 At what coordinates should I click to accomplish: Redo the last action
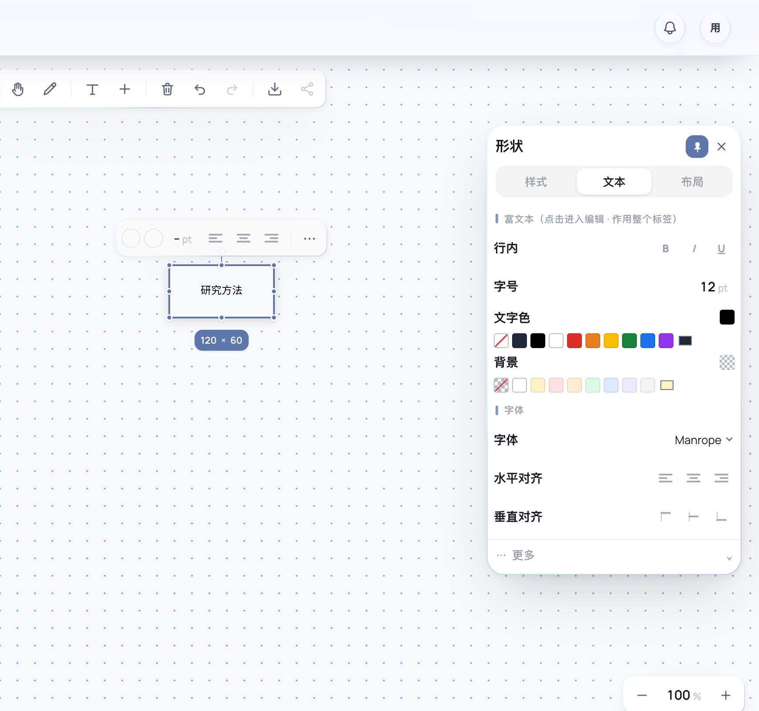(x=232, y=89)
